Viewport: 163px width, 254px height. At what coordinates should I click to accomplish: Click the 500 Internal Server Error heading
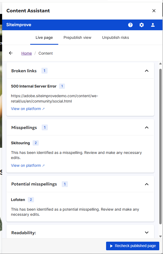coord(34,86)
